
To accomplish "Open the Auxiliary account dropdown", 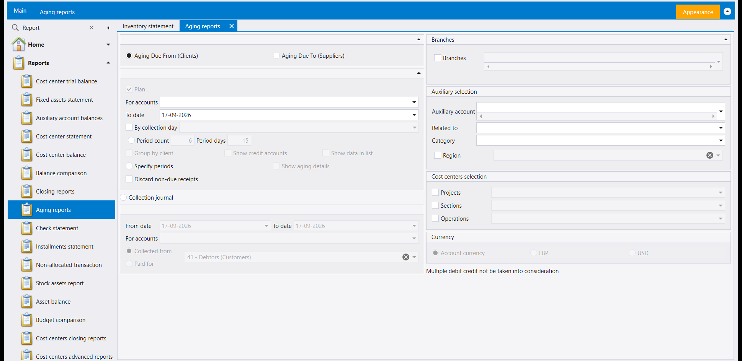I will click(x=721, y=111).
